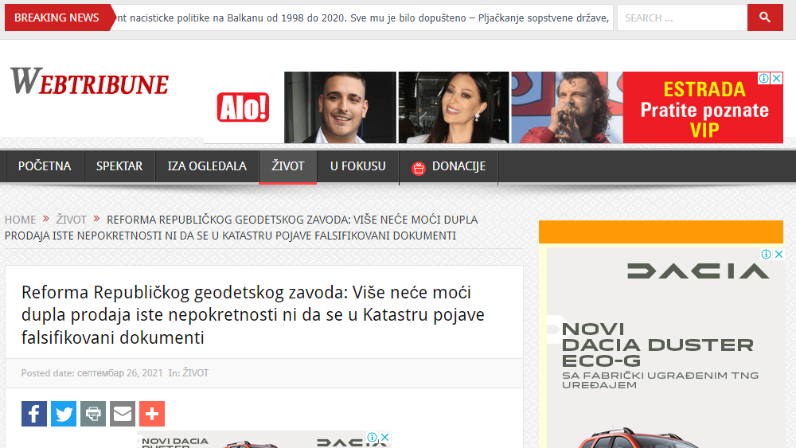Focus the Search input field
Image resolution: width=796 pixels, height=448 pixels.
[682, 18]
